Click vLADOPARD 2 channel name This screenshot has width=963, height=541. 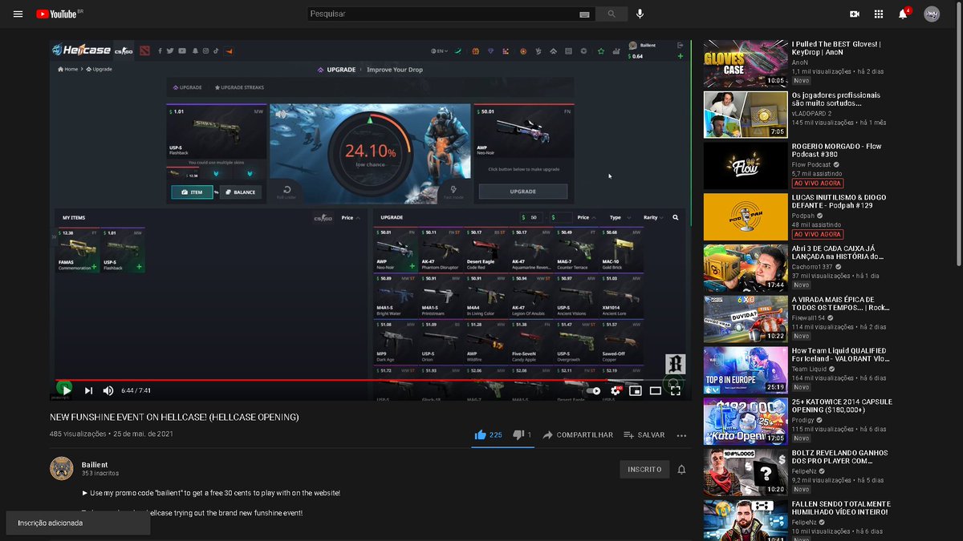812,114
